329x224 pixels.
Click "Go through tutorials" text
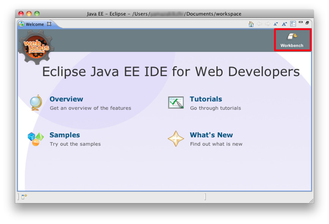click(215, 108)
